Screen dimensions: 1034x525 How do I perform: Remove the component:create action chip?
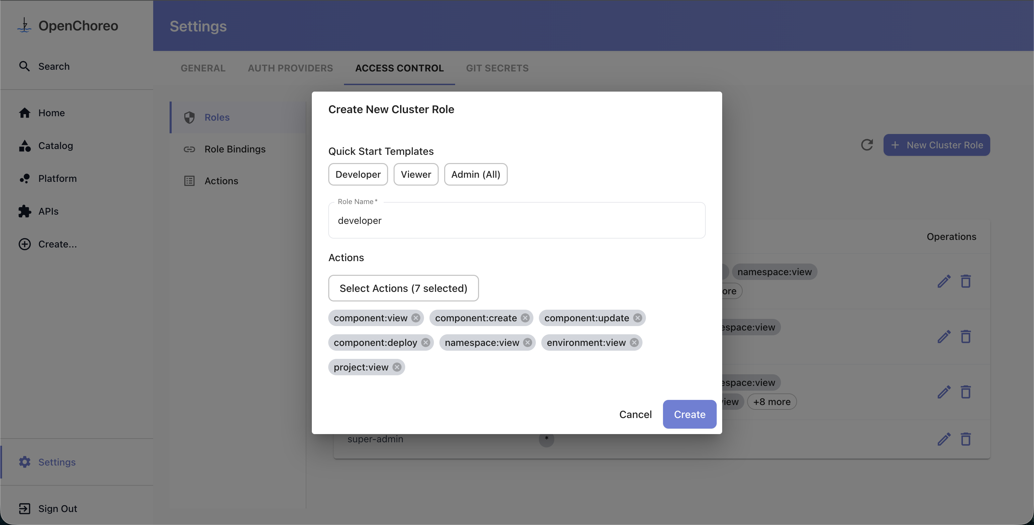(x=525, y=318)
